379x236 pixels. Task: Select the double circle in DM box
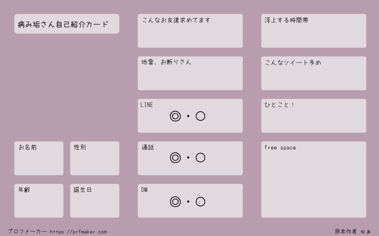click(175, 202)
